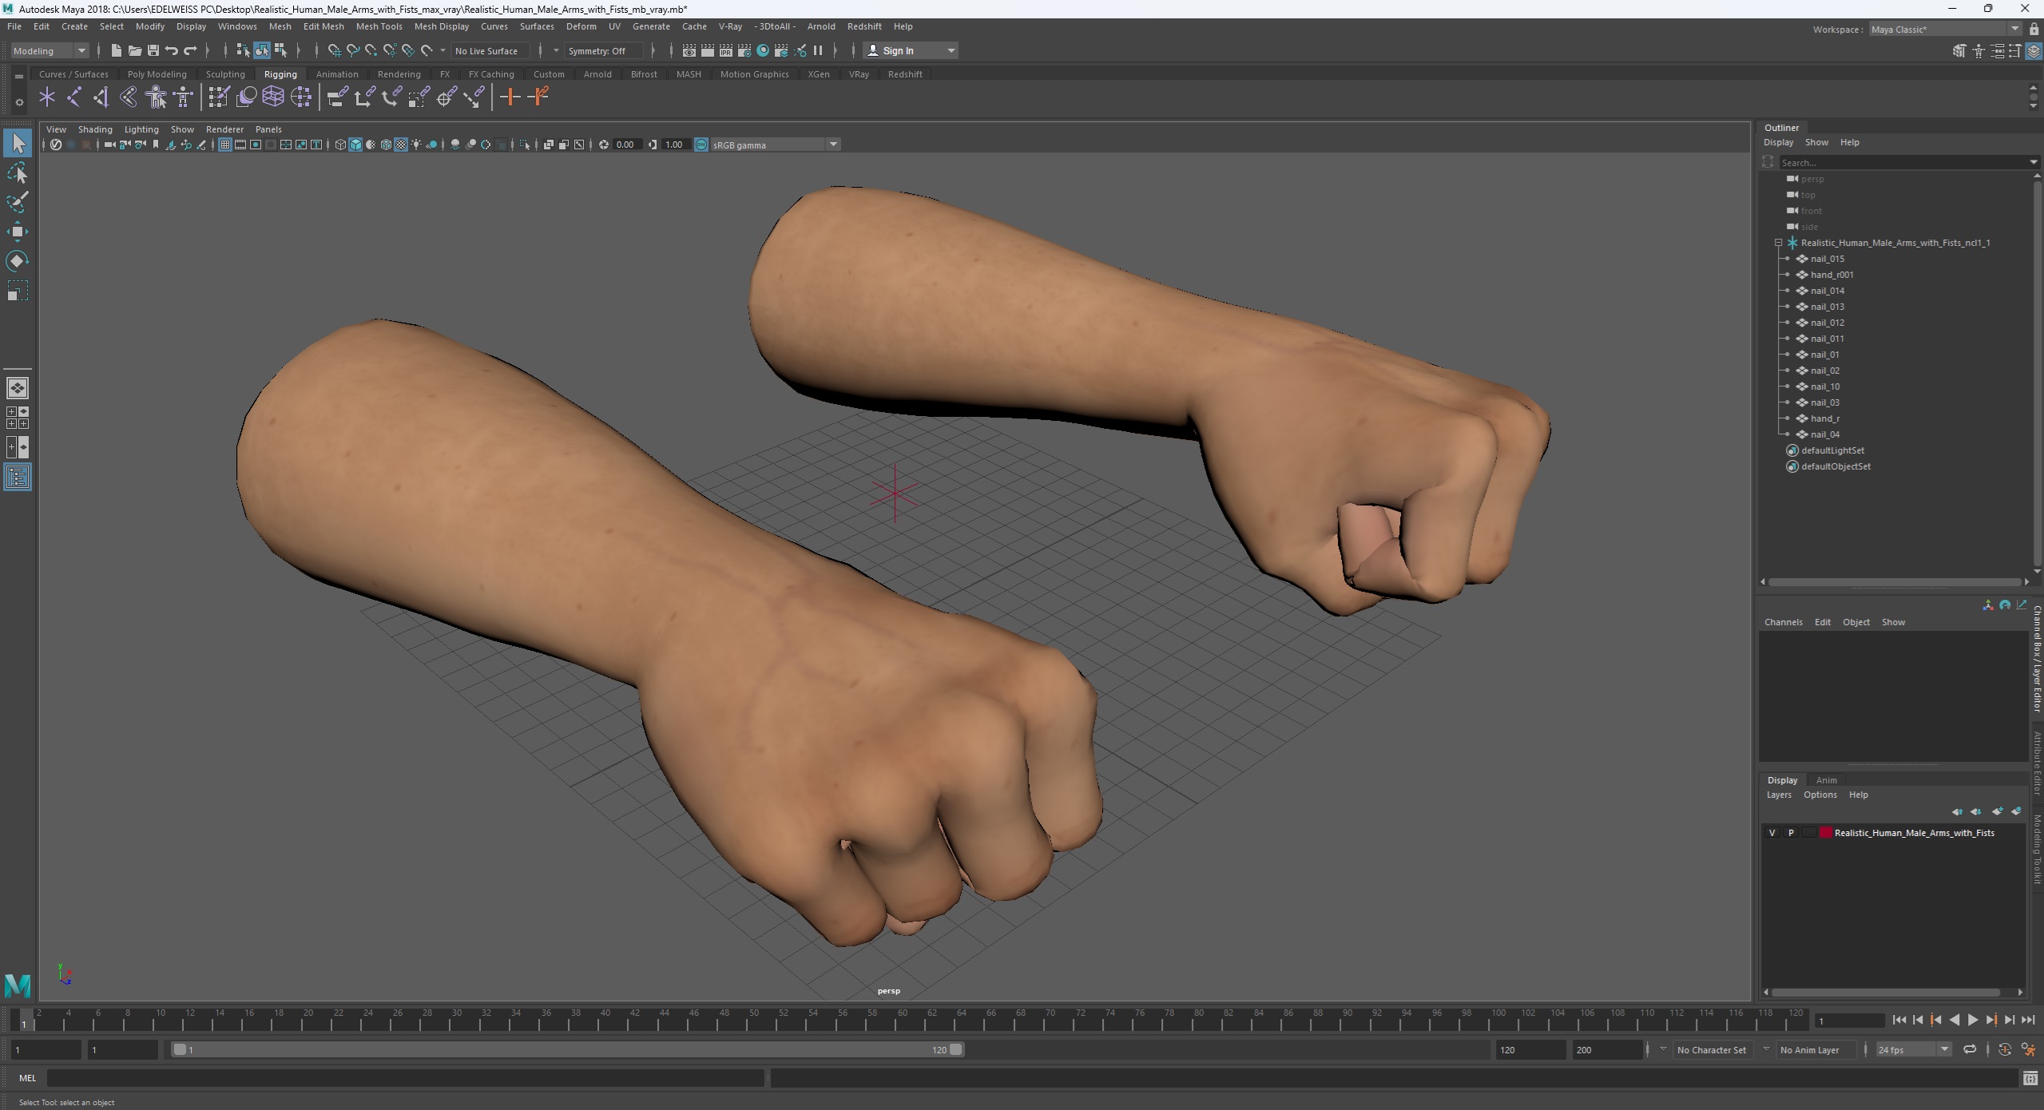Viewport: 2044px width, 1110px height.
Task: Click Symmetry dropdown arrow
Action: pyautogui.click(x=557, y=50)
